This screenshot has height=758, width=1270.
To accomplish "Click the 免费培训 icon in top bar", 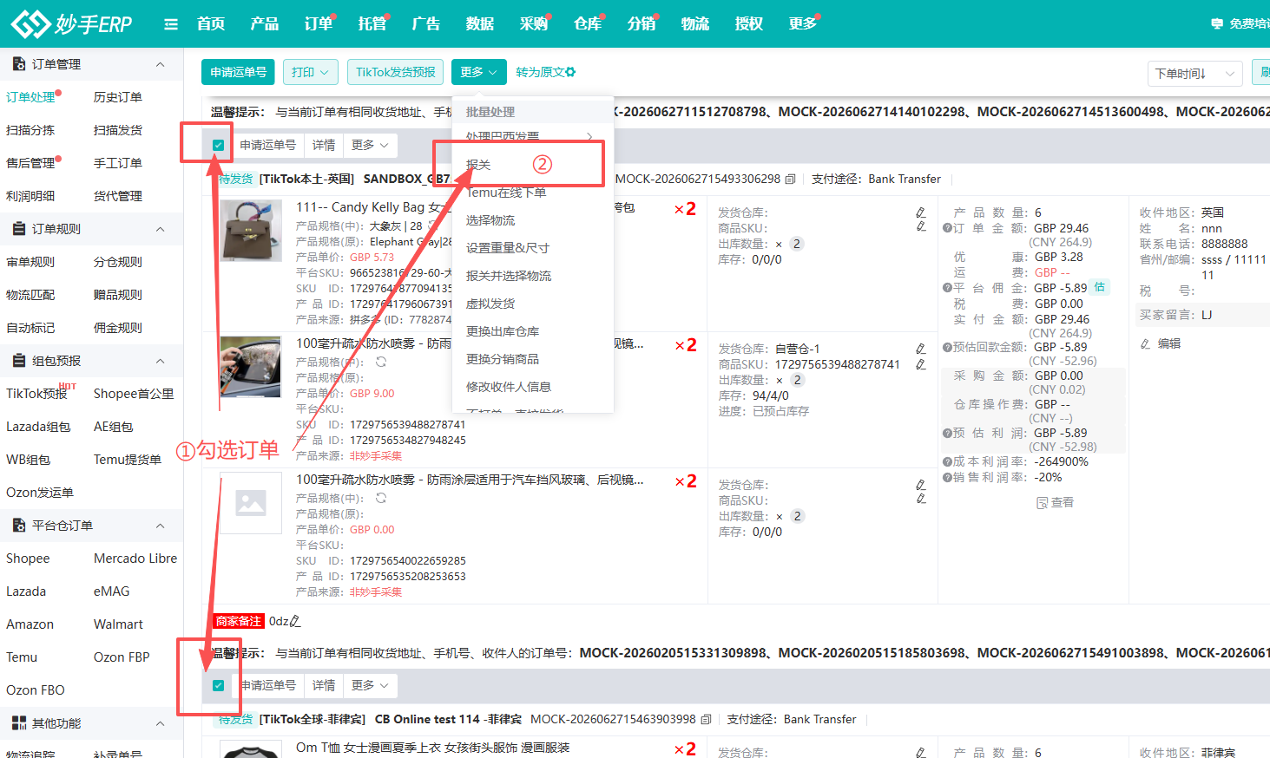I will (1217, 23).
